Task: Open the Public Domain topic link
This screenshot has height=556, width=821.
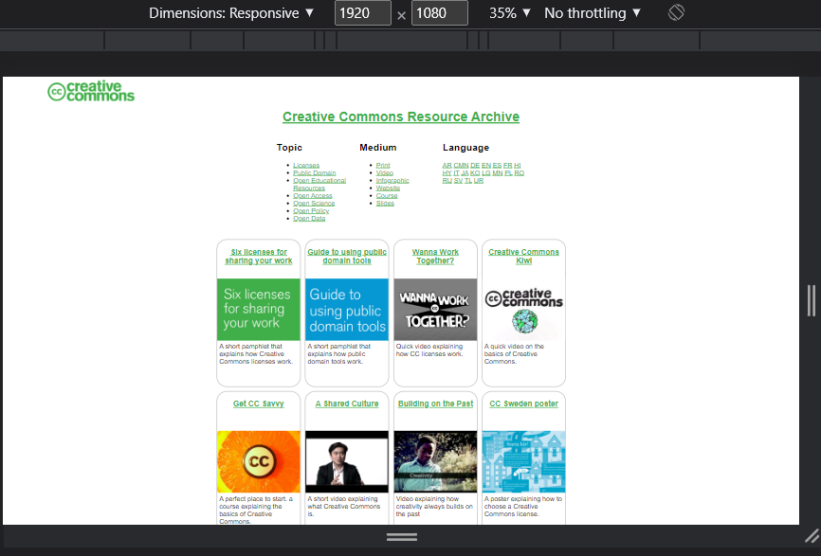Action: click(x=315, y=172)
